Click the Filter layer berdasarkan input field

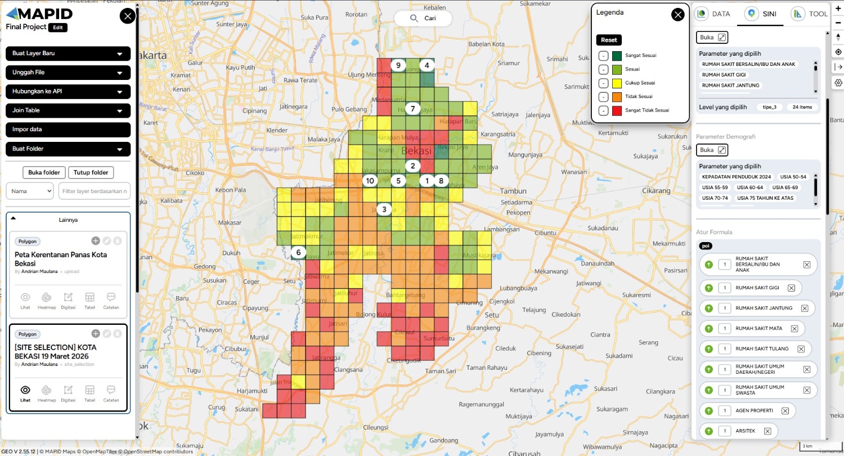pyautogui.click(x=94, y=191)
